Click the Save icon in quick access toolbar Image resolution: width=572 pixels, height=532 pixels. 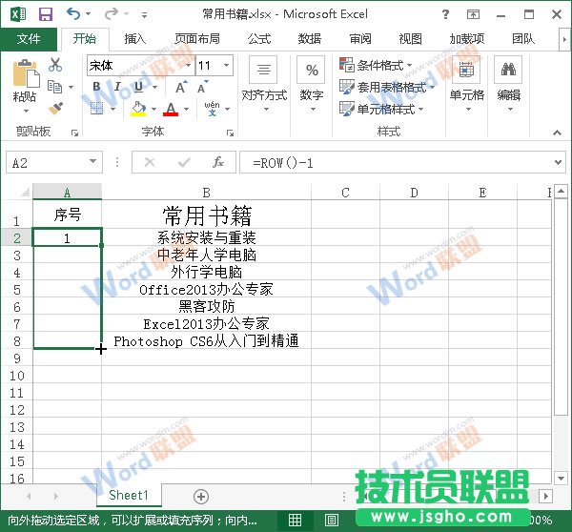[45, 14]
